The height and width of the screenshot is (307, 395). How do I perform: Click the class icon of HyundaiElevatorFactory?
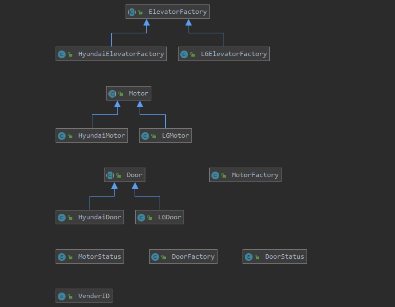[62, 54]
